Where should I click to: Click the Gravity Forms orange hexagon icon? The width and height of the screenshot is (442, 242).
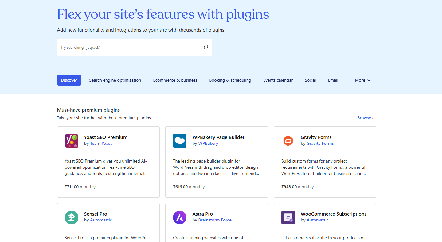(x=288, y=141)
